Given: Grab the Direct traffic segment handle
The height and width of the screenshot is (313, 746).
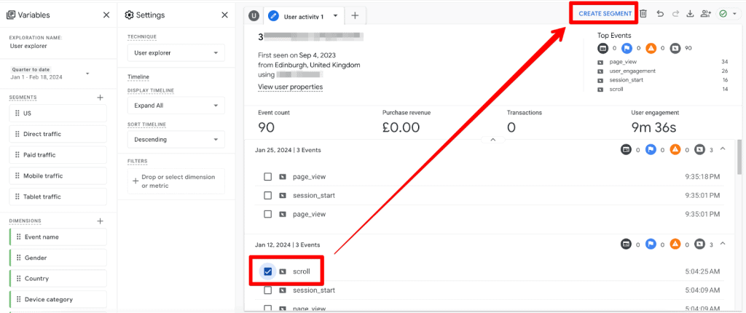Looking at the screenshot, I should click(x=17, y=134).
